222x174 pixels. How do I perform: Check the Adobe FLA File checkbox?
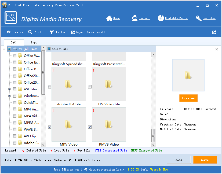click(50, 87)
